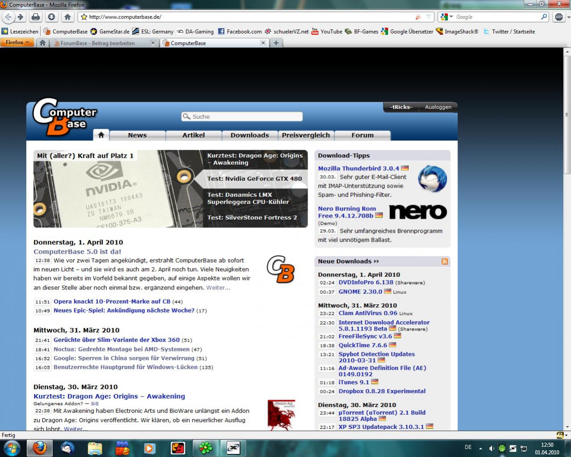
Task: Open Windows Explorer from the taskbar
Action: (x=95, y=448)
